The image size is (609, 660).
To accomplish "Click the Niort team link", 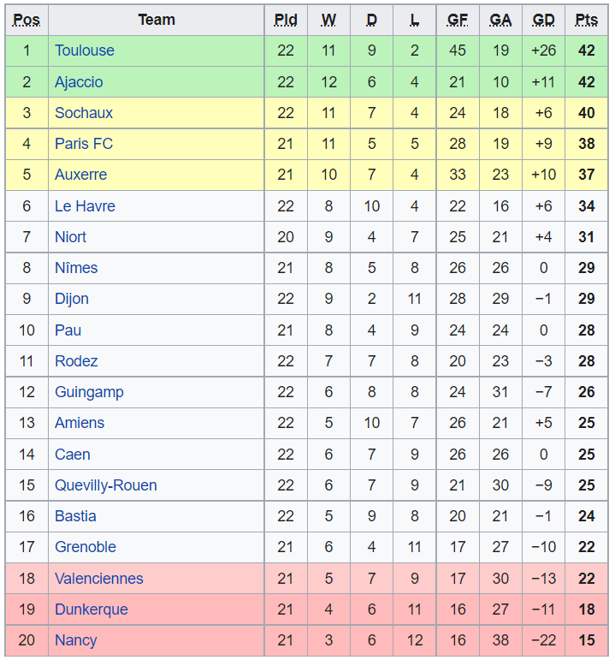I will pos(70,237).
